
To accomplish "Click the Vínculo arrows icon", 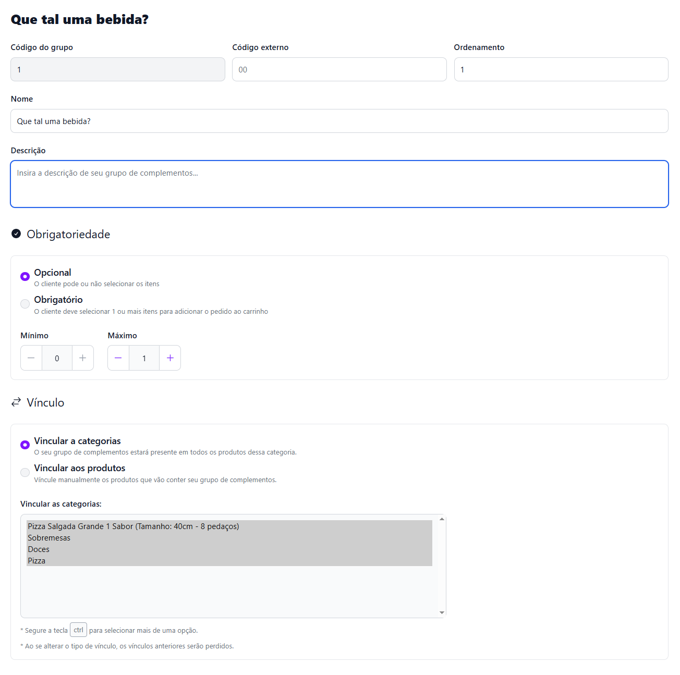I will [16, 402].
